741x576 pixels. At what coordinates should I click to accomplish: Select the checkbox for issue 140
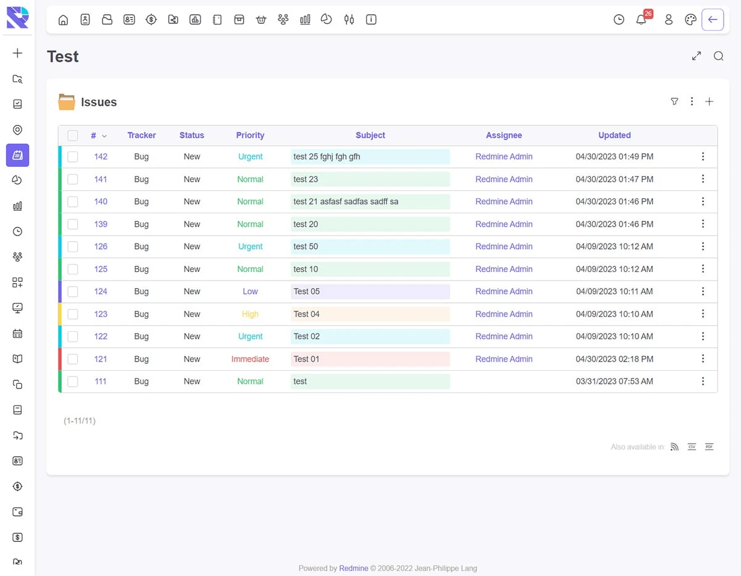(73, 201)
